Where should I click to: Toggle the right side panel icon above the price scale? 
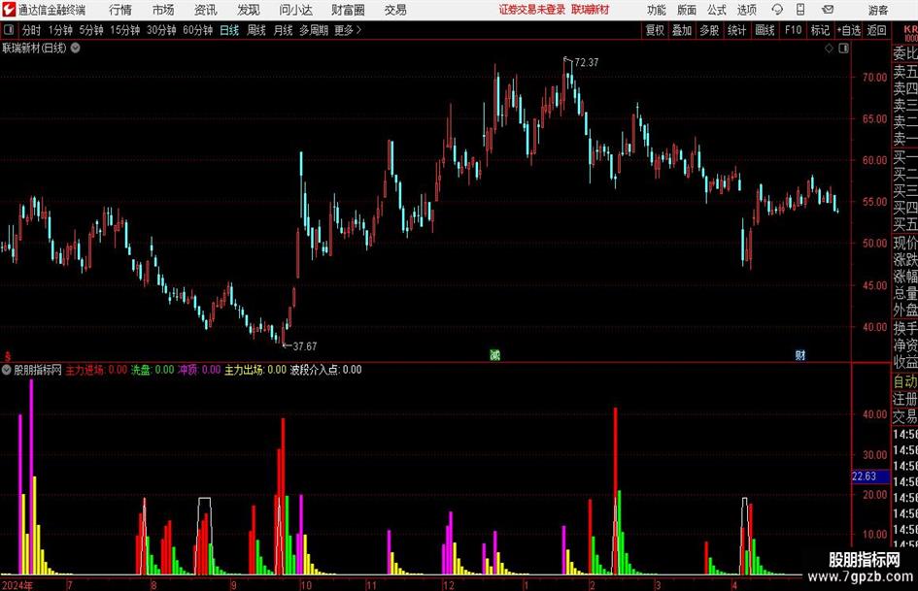pos(843,49)
